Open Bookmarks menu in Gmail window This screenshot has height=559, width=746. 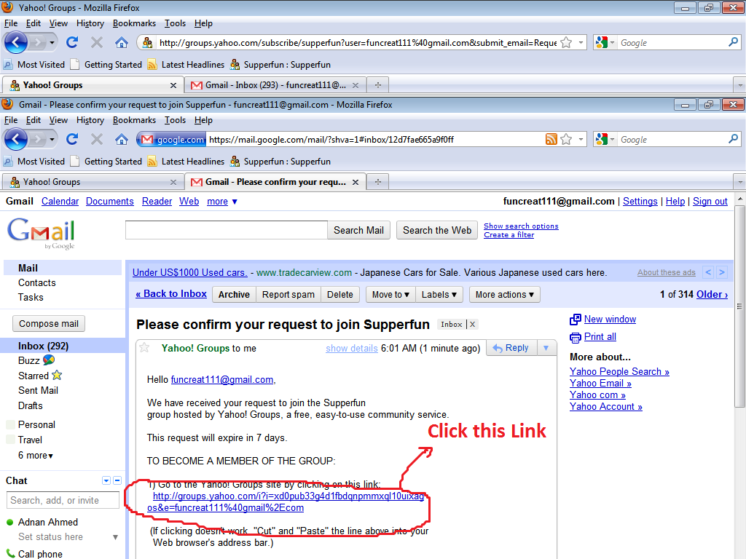tap(134, 120)
